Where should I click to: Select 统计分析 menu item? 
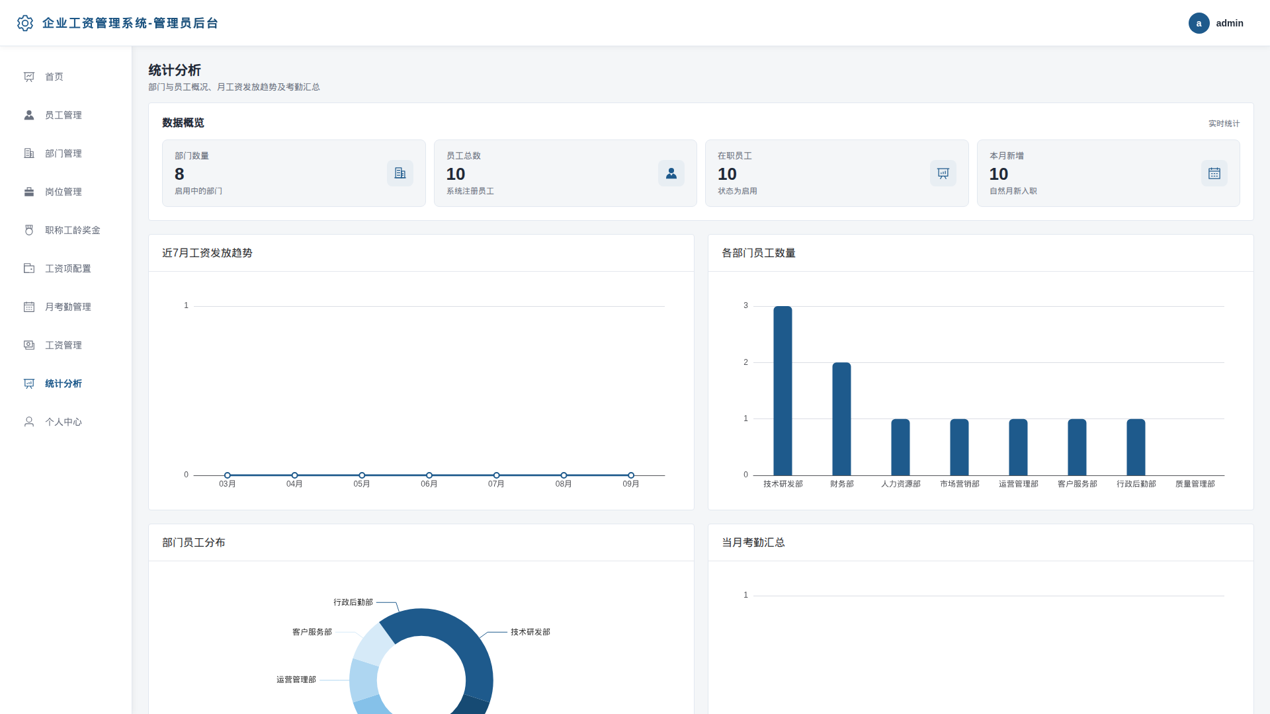66,383
